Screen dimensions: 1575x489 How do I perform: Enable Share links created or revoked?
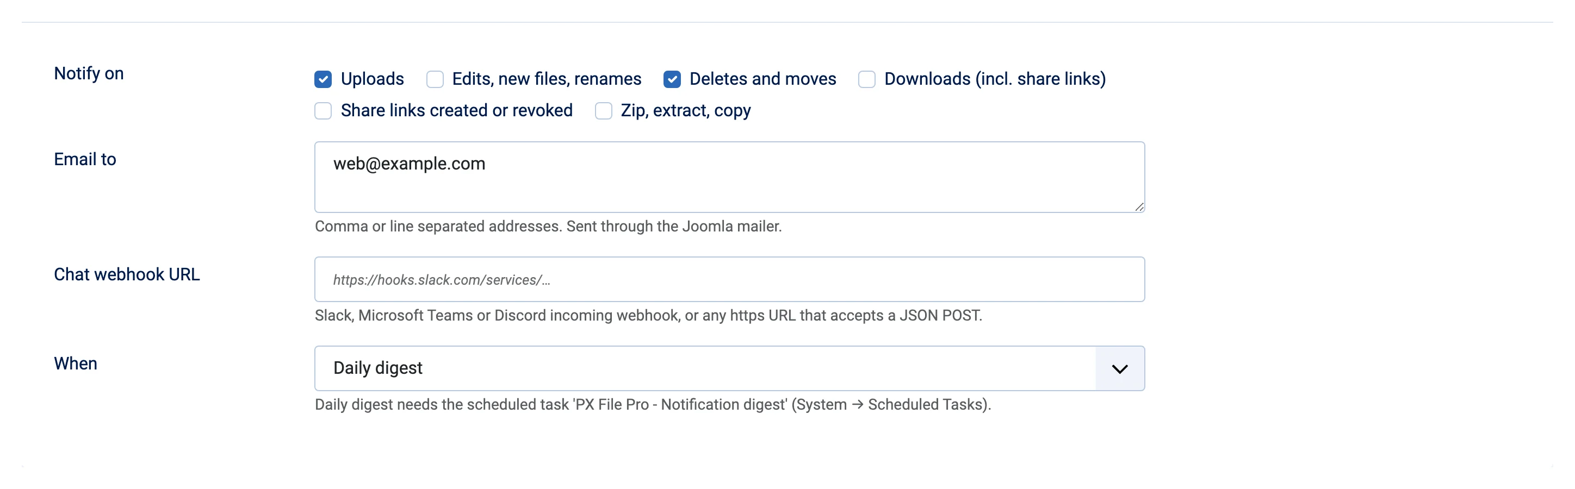(323, 111)
